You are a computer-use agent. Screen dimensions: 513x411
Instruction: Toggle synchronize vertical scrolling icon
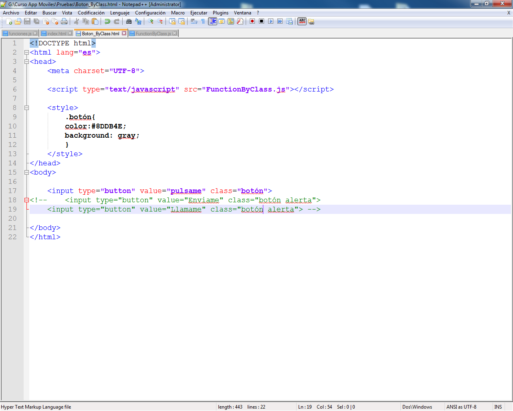(x=172, y=21)
